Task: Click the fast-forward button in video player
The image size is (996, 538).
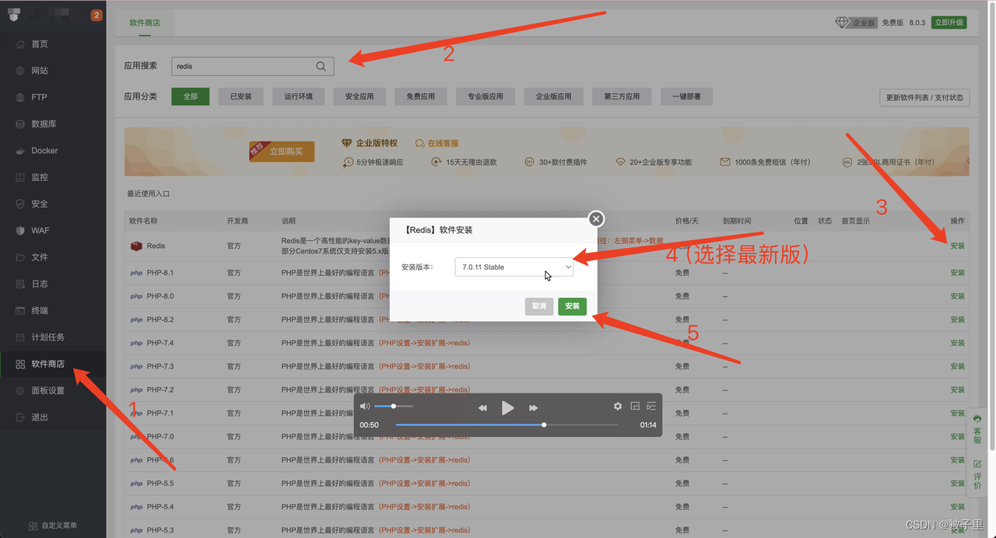Action: [533, 407]
